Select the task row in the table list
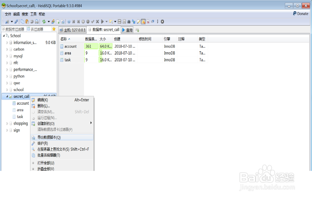Screen dimensions: 312x198 click(x=68, y=60)
